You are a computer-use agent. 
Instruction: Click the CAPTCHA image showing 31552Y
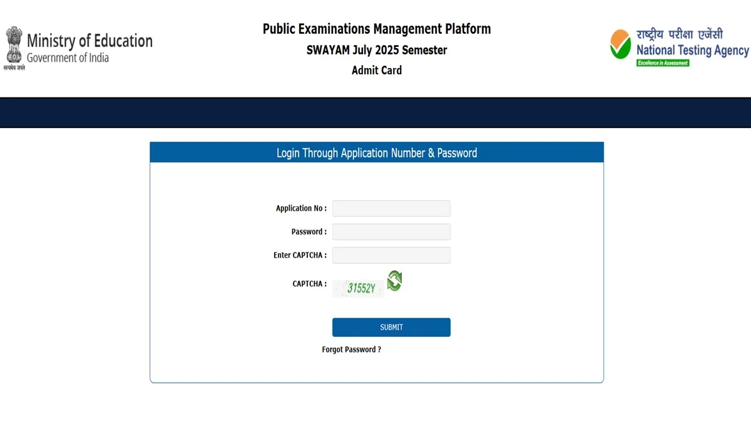[x=359, y=288]
